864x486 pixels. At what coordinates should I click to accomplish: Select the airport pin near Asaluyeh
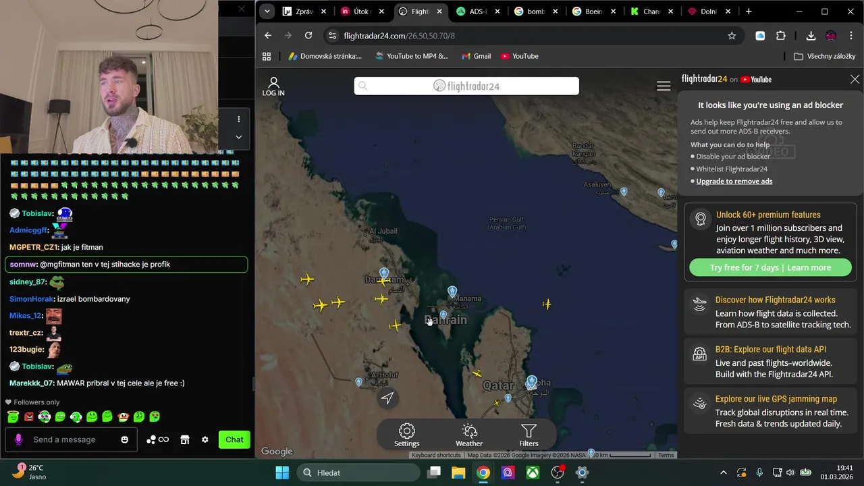tap(624, 192)
